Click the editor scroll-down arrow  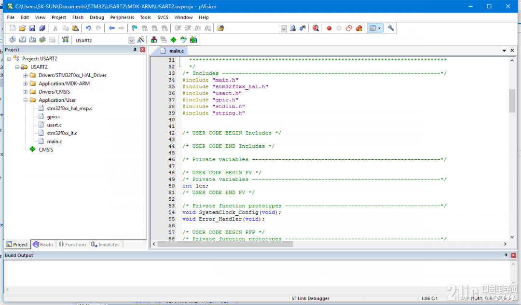pyautogui.click(x=512, y=237)
